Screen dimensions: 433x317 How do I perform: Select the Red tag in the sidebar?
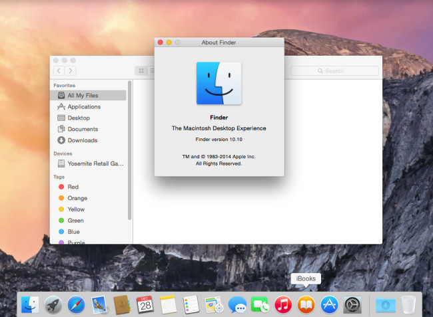73,187
